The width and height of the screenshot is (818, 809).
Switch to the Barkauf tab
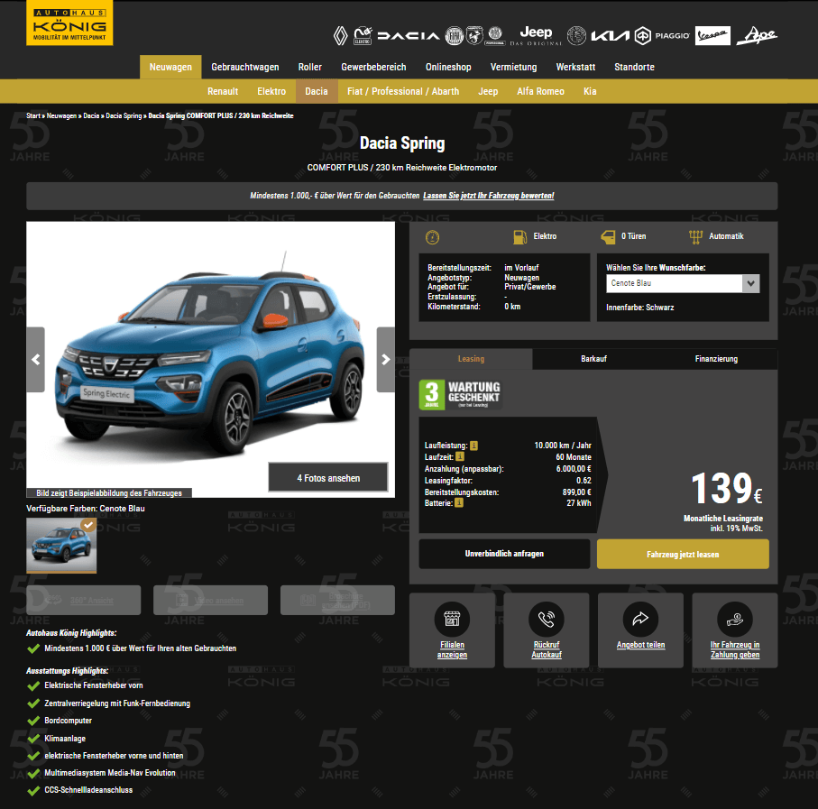tap(593, 359)
